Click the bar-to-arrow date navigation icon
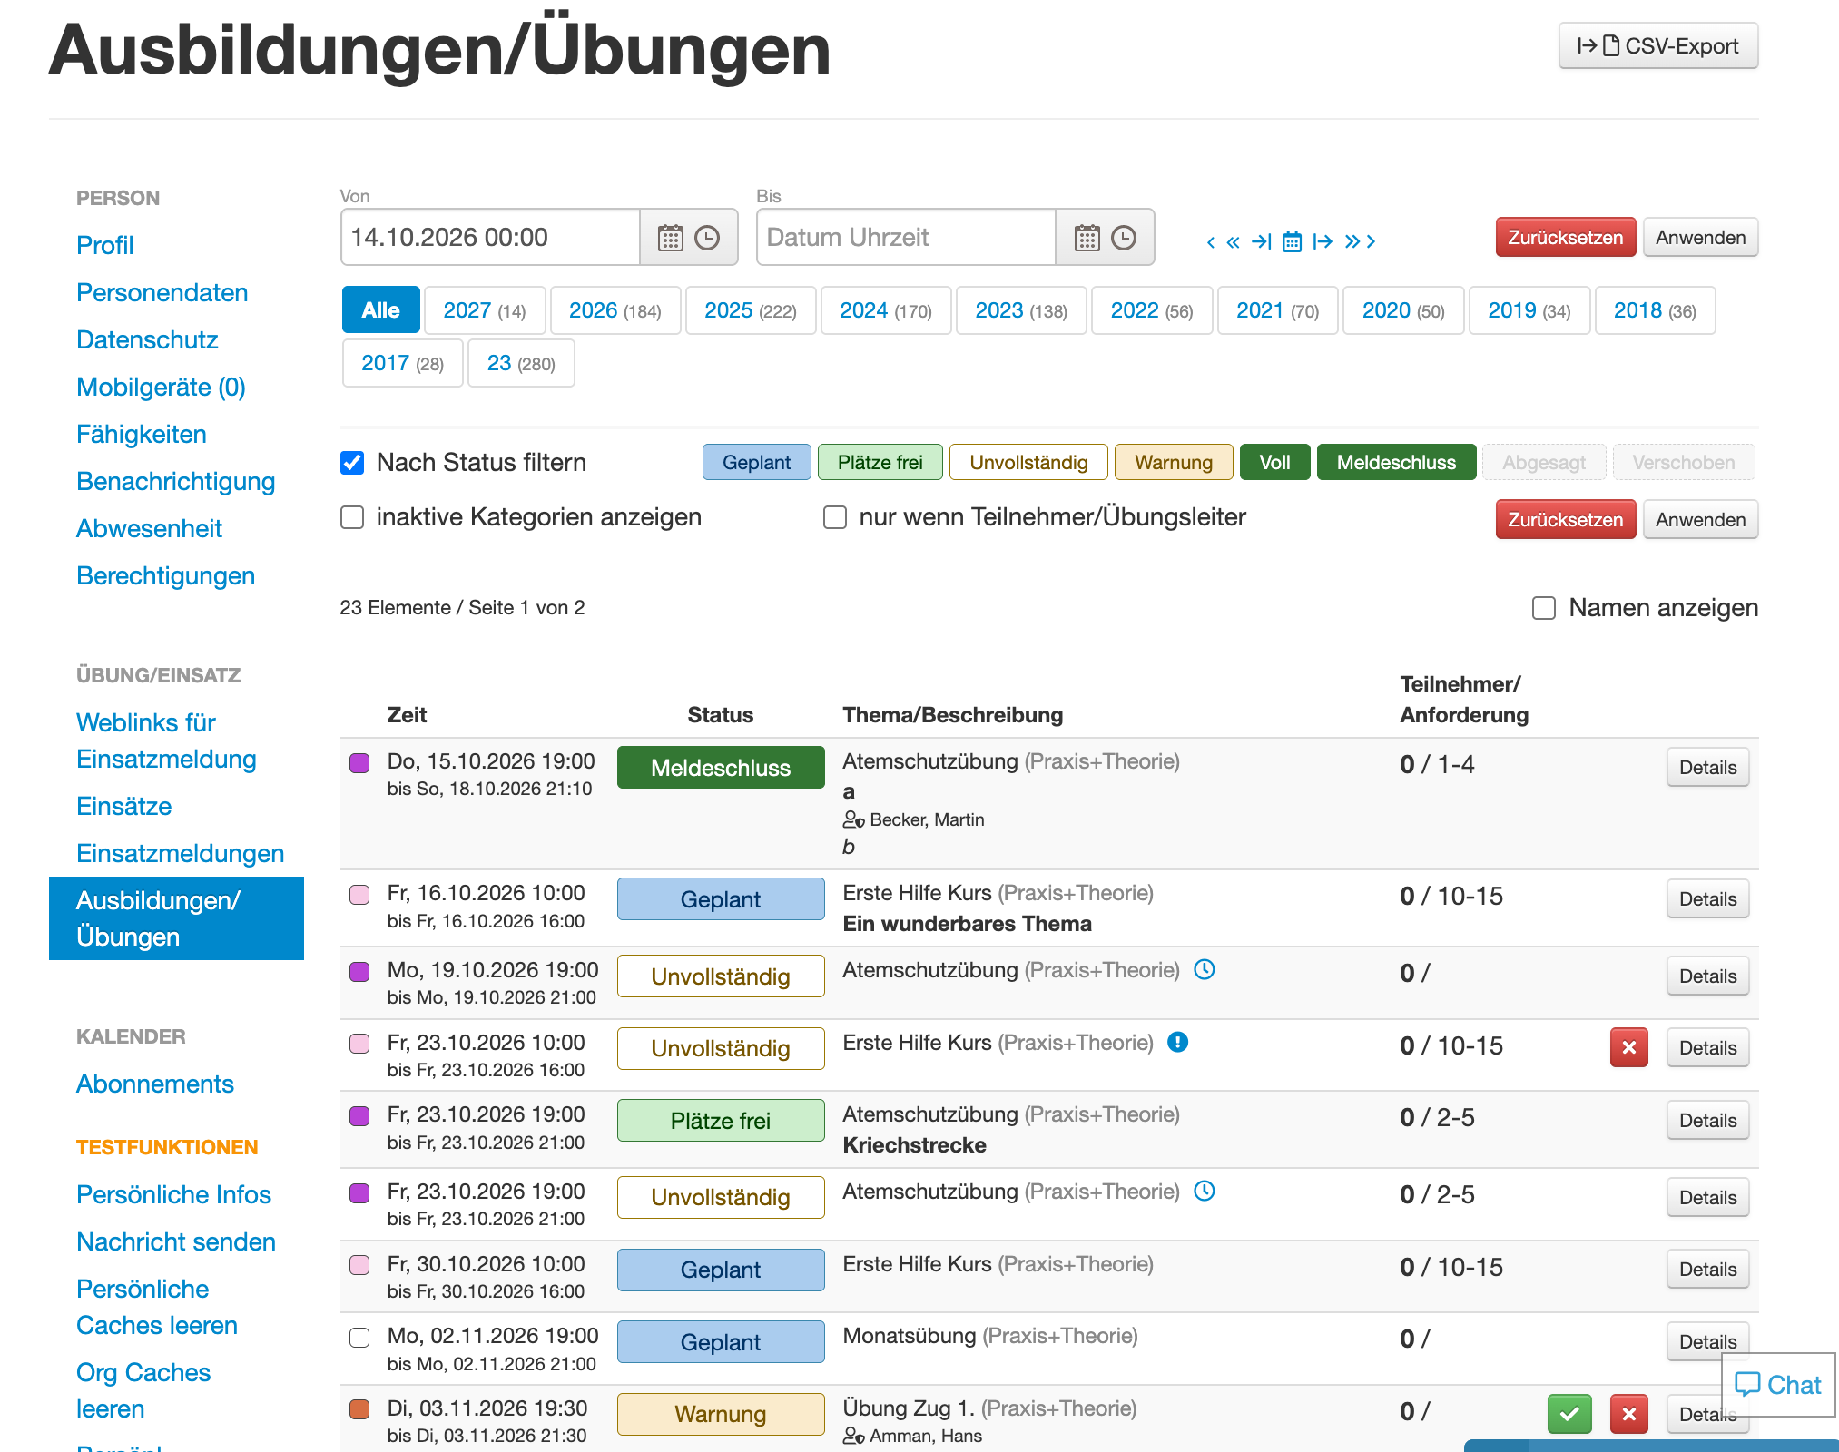Viewport: 1839px width, 1452px height. [1323, 241]
